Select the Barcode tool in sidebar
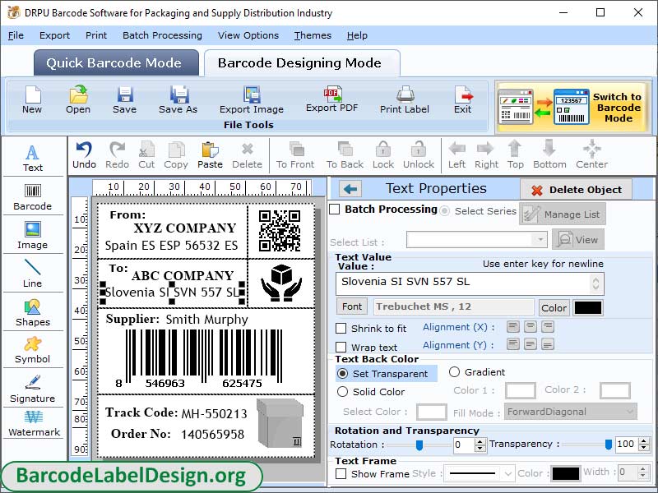Screen dimensions: 658x493 pos(32,194)
